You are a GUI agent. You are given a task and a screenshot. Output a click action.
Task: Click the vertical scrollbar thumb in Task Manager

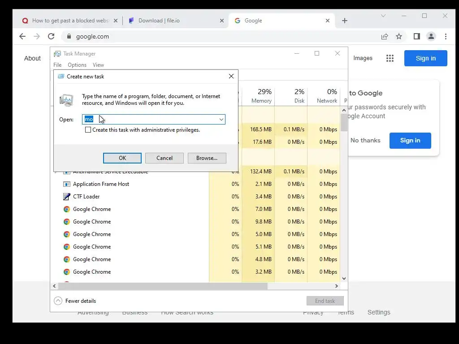[x=344, y=123]
